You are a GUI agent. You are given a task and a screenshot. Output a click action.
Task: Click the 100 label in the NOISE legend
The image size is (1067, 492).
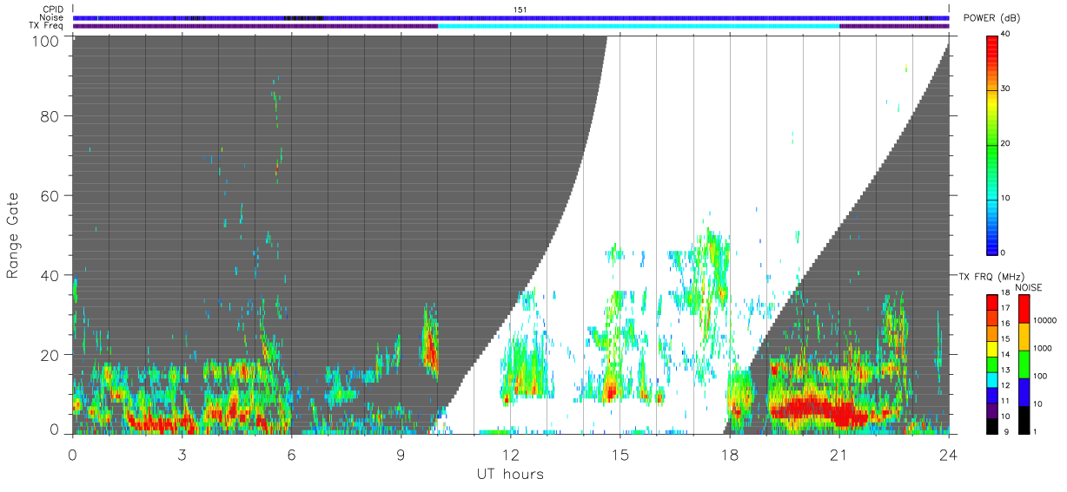coord(1040,376)
